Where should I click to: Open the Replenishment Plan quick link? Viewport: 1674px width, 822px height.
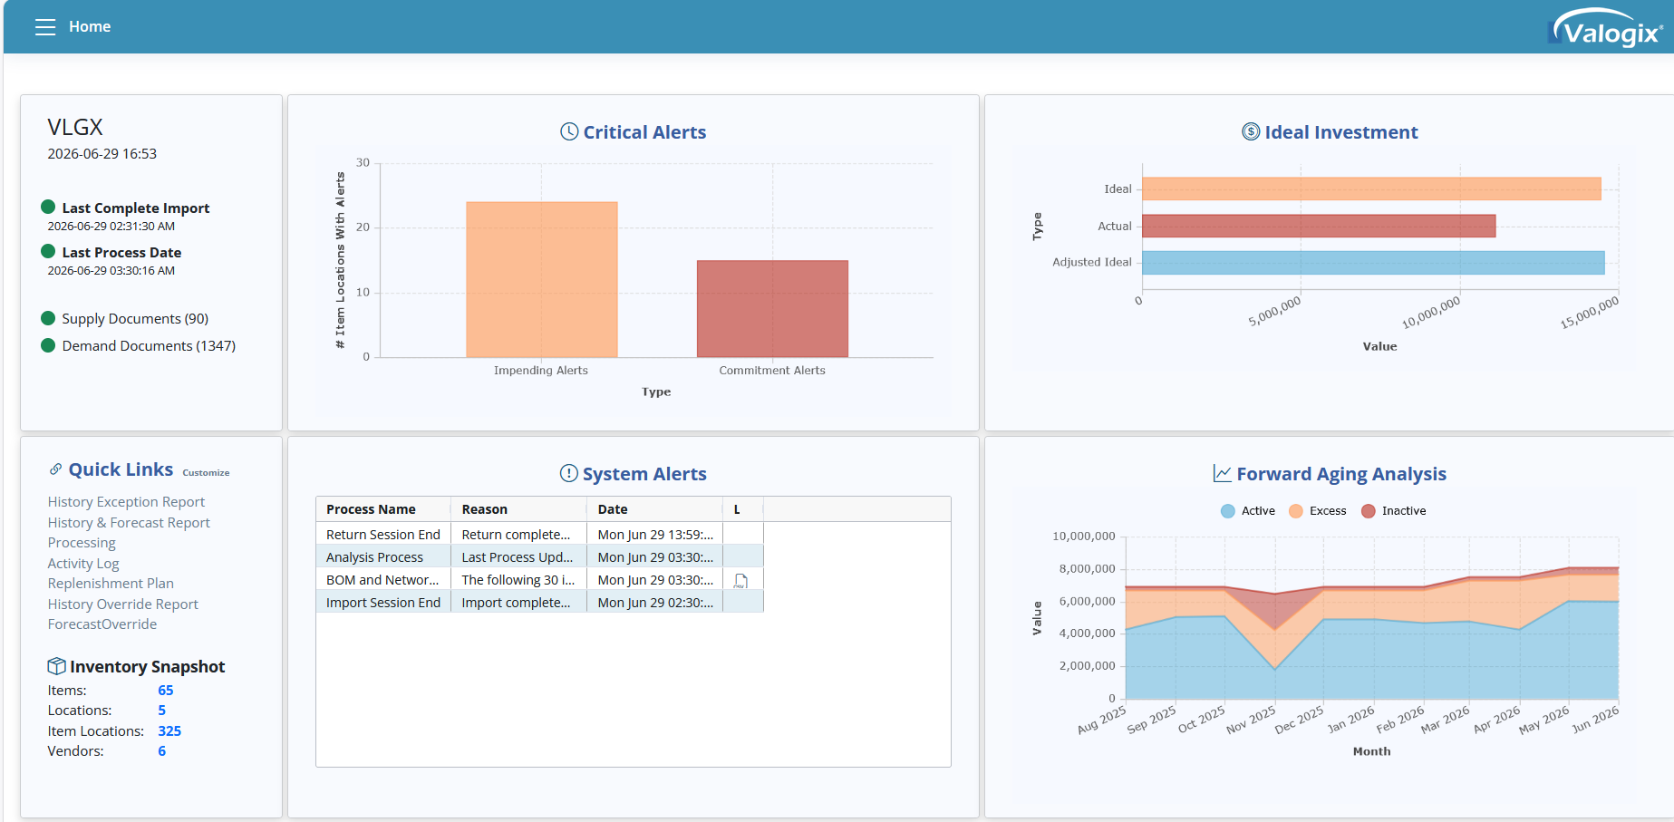pos(111,584)
